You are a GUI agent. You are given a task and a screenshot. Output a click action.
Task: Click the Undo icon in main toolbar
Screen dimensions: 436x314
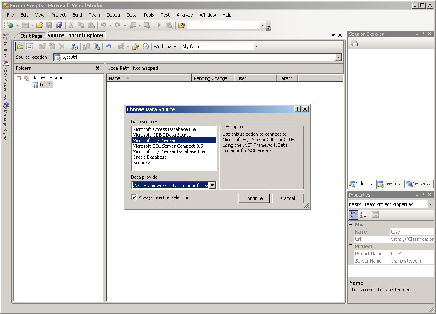tap(104, 25)
